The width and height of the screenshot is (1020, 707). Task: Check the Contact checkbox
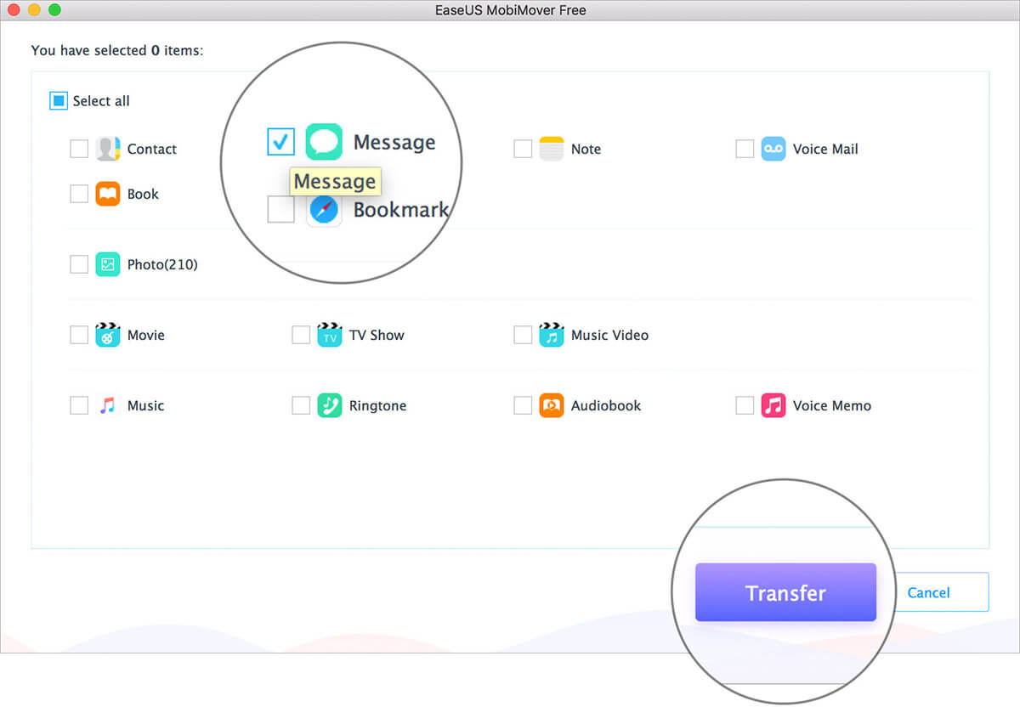(79, 149)
